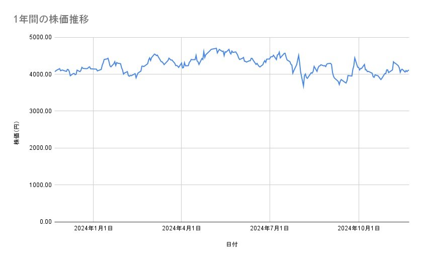Click the x-axis date 2024年7月1日
This screenshot has width=422, height=261.
(x=270, y=229)
